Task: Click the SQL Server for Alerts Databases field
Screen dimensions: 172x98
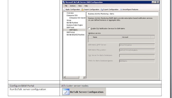Action: click(137, 56)
